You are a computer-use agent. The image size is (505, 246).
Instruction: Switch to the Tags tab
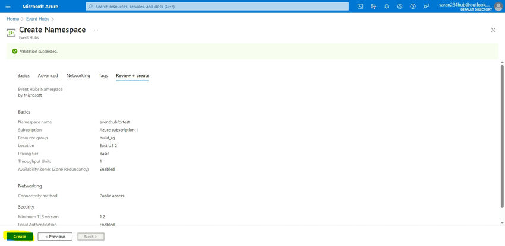(x=103, y=76)
